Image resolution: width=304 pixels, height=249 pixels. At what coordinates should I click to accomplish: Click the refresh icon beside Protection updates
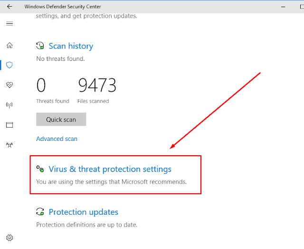click(x=40, y=212)
